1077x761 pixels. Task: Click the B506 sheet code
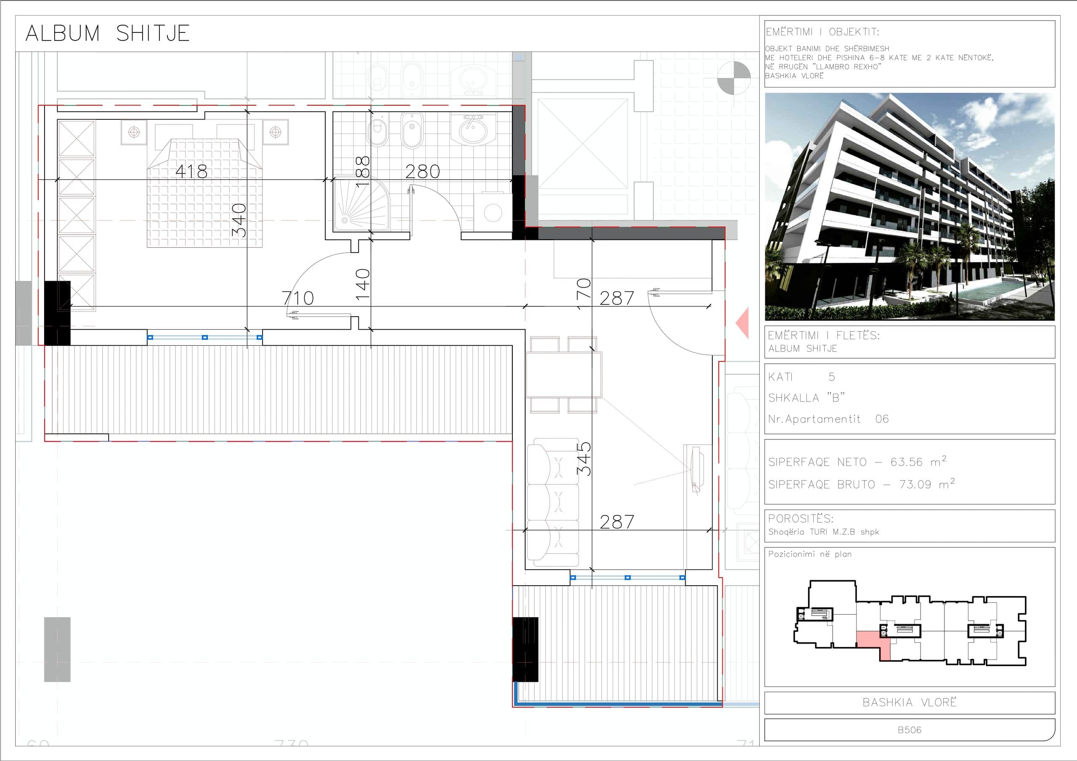point(910,730)
